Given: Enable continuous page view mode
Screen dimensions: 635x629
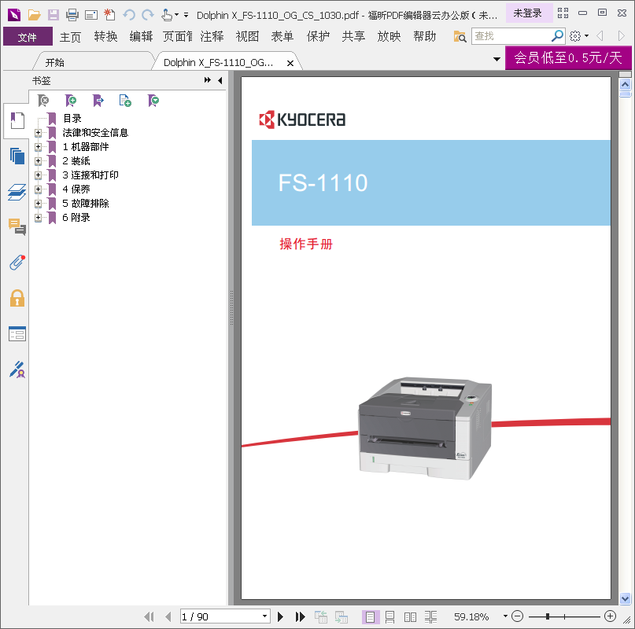Looking at the screenshot, I should coord(389,617).
